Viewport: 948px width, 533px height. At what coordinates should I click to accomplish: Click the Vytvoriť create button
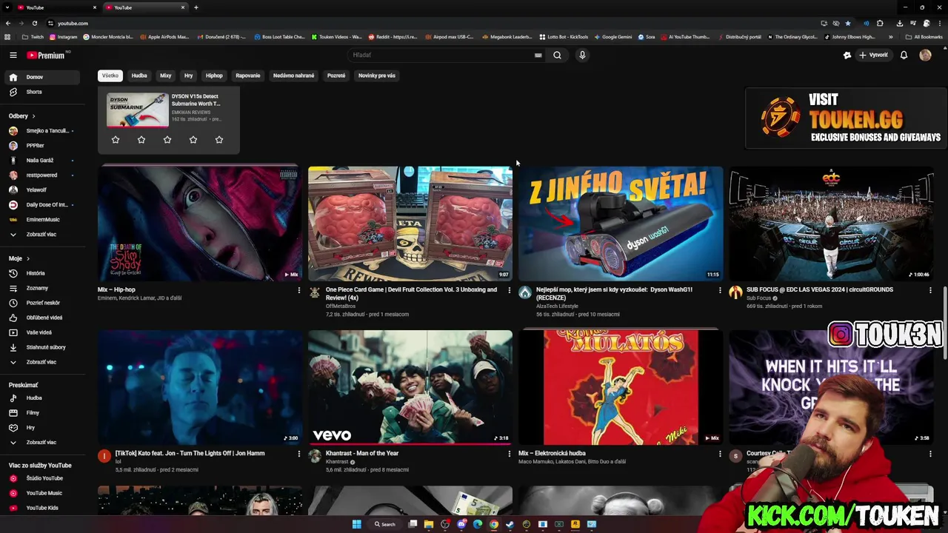point(873,55)
